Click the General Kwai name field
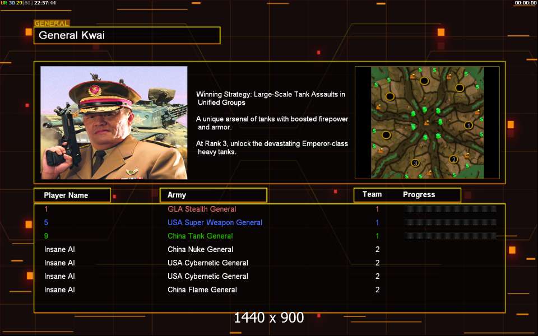This screenshot has height=336, width=538. click(x=127, y=35)
